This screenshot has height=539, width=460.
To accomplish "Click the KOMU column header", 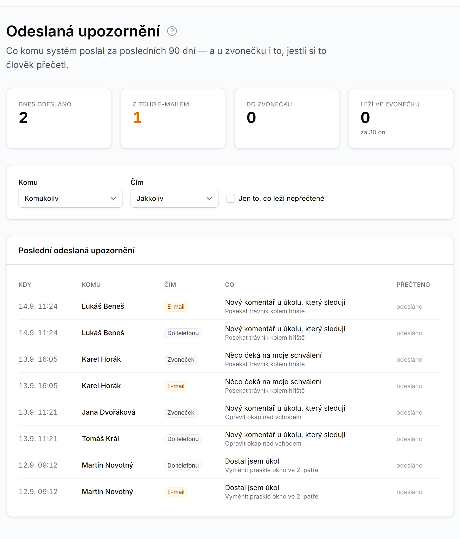I will 91,284.
